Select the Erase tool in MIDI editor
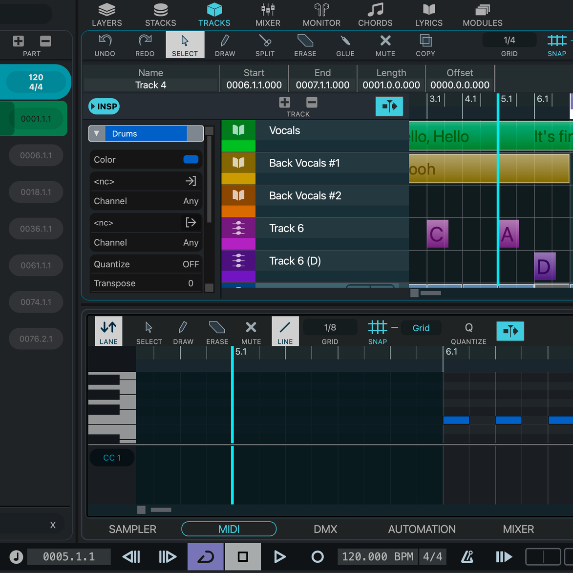 217,332
